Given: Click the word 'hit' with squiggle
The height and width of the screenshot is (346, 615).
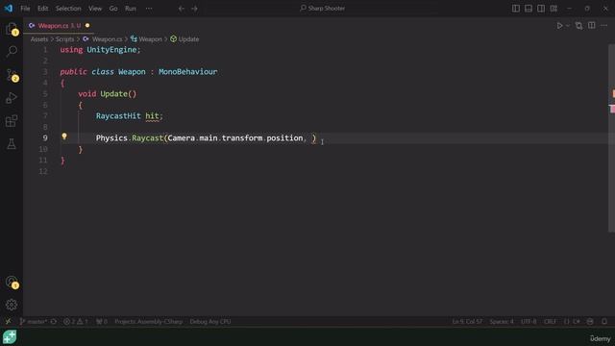Looking at the screenshot, I should [152, 115].
